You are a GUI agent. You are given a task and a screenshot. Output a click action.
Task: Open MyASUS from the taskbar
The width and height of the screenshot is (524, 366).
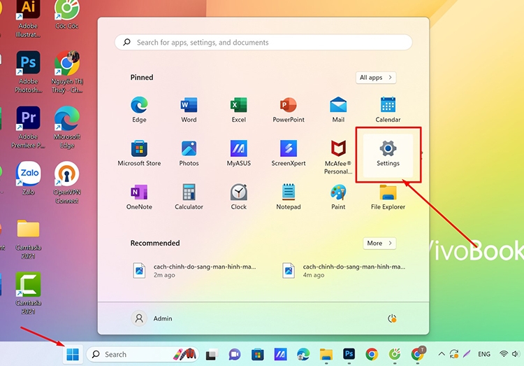tap(280, 354)
